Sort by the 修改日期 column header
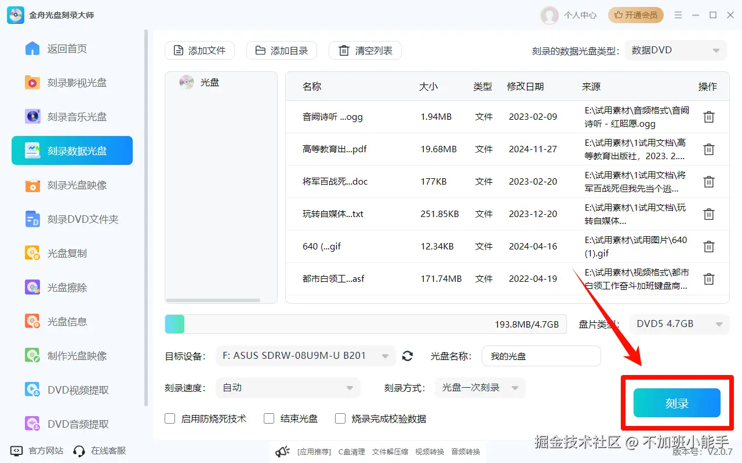 point(525,86)
